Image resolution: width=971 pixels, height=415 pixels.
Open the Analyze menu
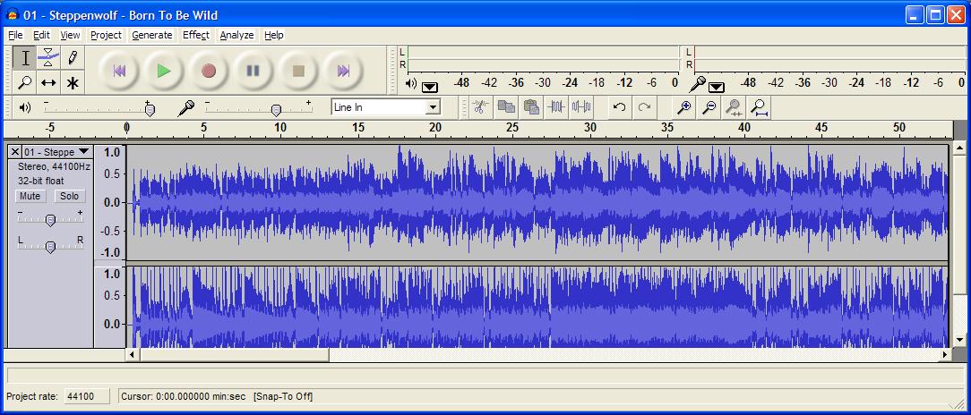[x=236, y=35]
